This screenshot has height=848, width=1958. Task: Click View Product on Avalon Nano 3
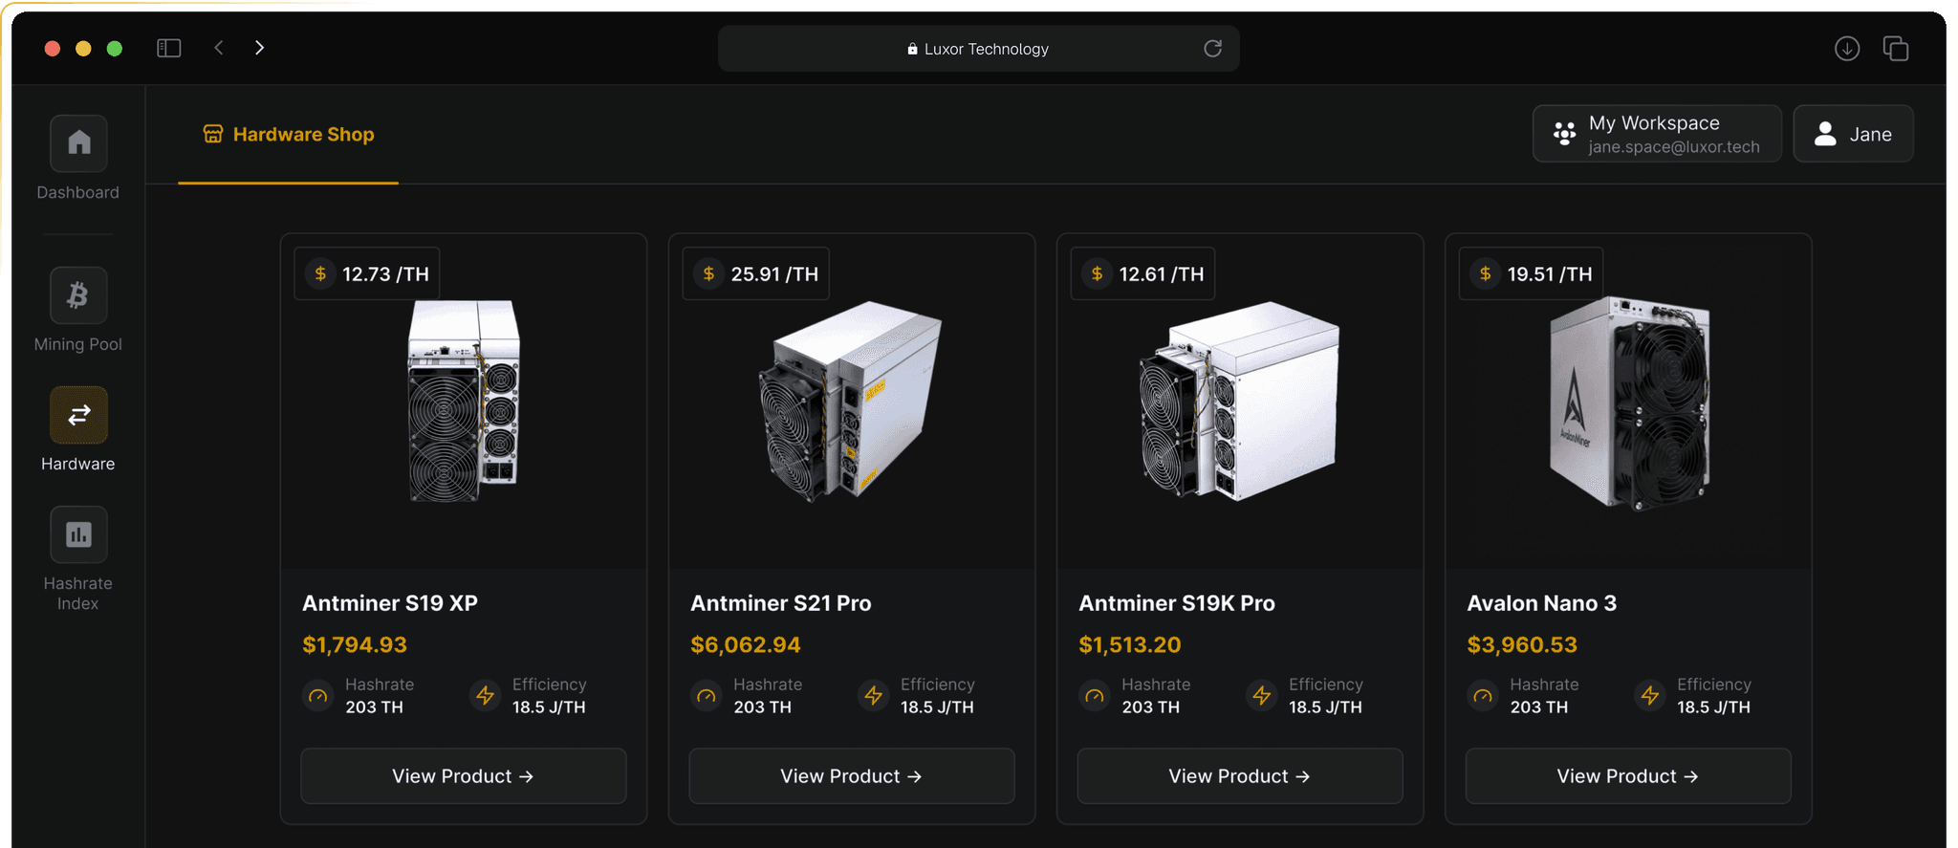(x=1627, y=775)
